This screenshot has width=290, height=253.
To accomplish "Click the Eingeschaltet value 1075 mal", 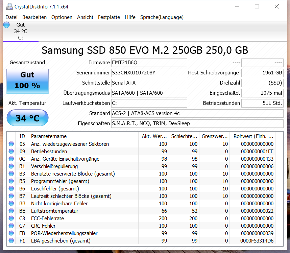I will (x=262, y=93).
